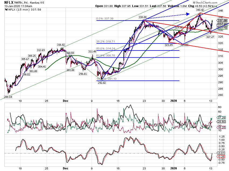Click the 310.50 price label
The width and height of the screenshot is (229, 171).
70,53
